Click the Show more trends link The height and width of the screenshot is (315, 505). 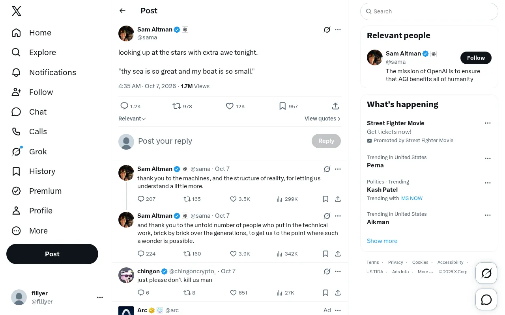382,241
